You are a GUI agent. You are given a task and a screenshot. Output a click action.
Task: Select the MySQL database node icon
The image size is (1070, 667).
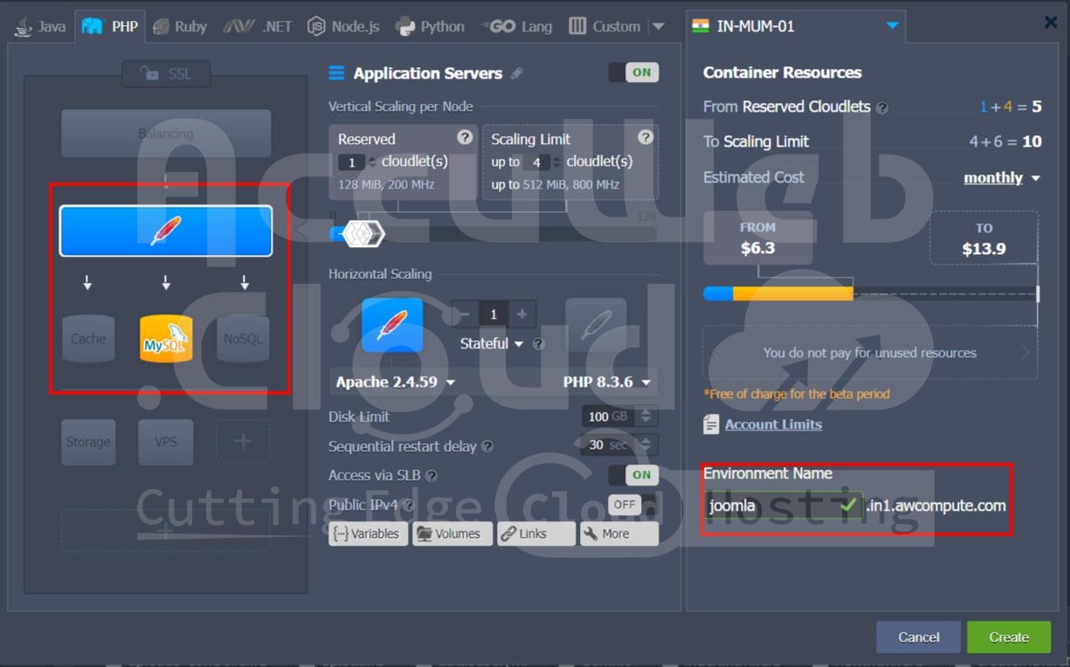click(x=166, y=339)
